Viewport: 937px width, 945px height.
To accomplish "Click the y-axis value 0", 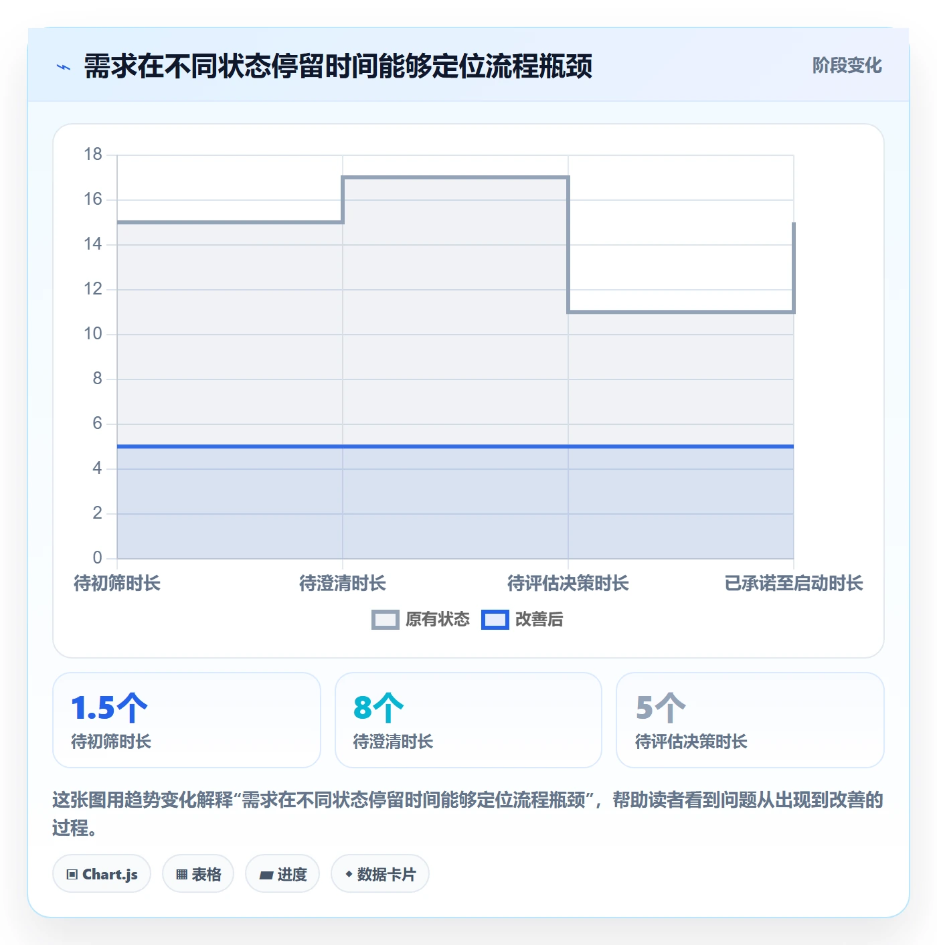I will coord(98,557).
